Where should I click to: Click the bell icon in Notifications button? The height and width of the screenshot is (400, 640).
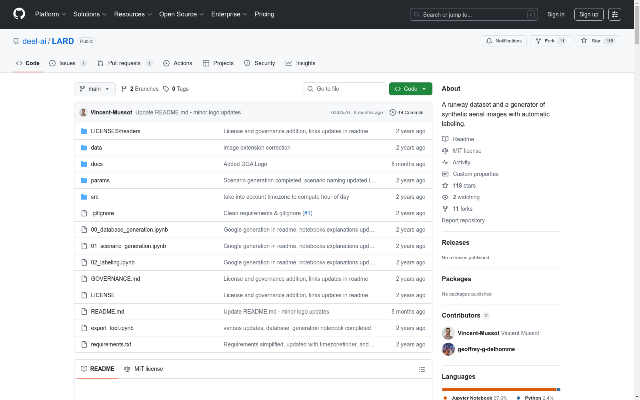tap(489, 41)
